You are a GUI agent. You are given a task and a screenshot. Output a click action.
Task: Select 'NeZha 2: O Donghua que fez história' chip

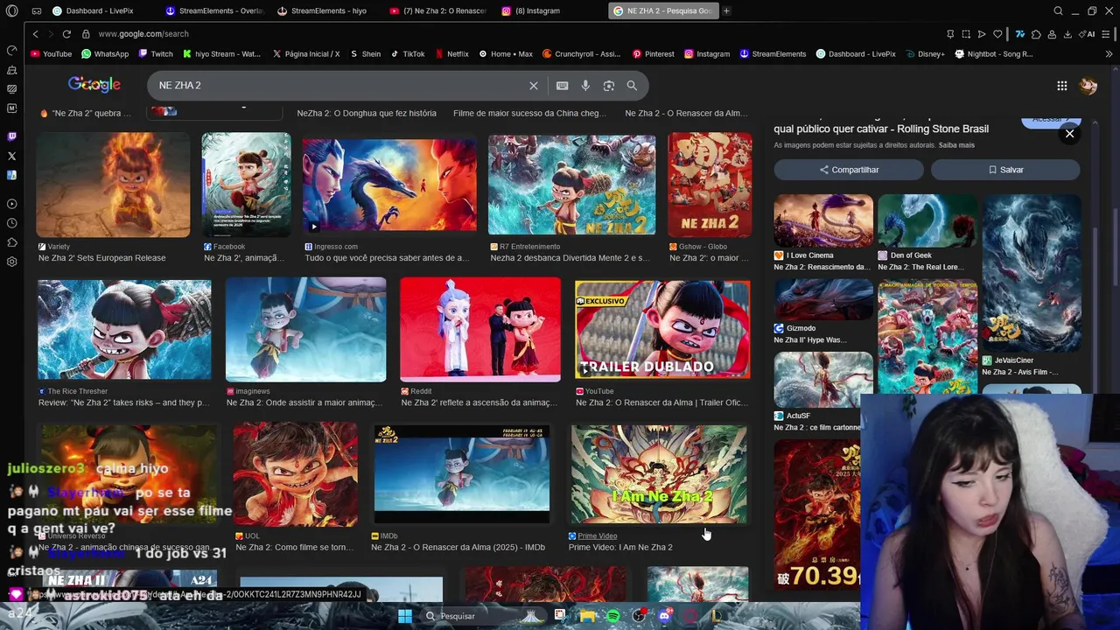point(367,113)
